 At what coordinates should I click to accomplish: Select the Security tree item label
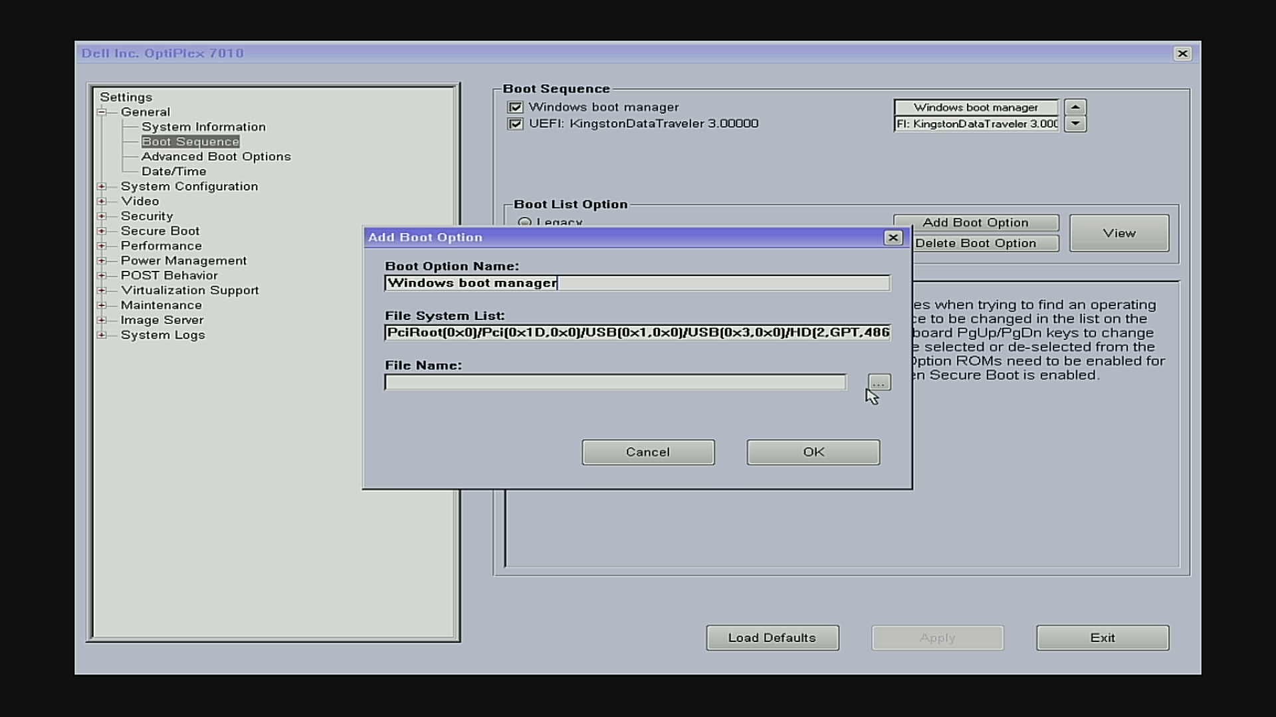tap(147, 216)
